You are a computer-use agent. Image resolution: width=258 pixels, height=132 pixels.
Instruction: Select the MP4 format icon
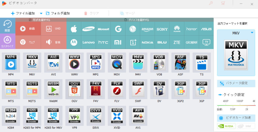tap(11, 63)
